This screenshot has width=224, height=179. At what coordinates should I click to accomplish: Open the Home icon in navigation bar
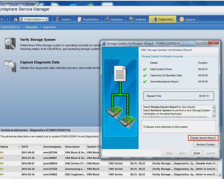16,19
